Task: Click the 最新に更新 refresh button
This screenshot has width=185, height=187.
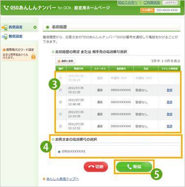Action: click(x=65, y=61)
